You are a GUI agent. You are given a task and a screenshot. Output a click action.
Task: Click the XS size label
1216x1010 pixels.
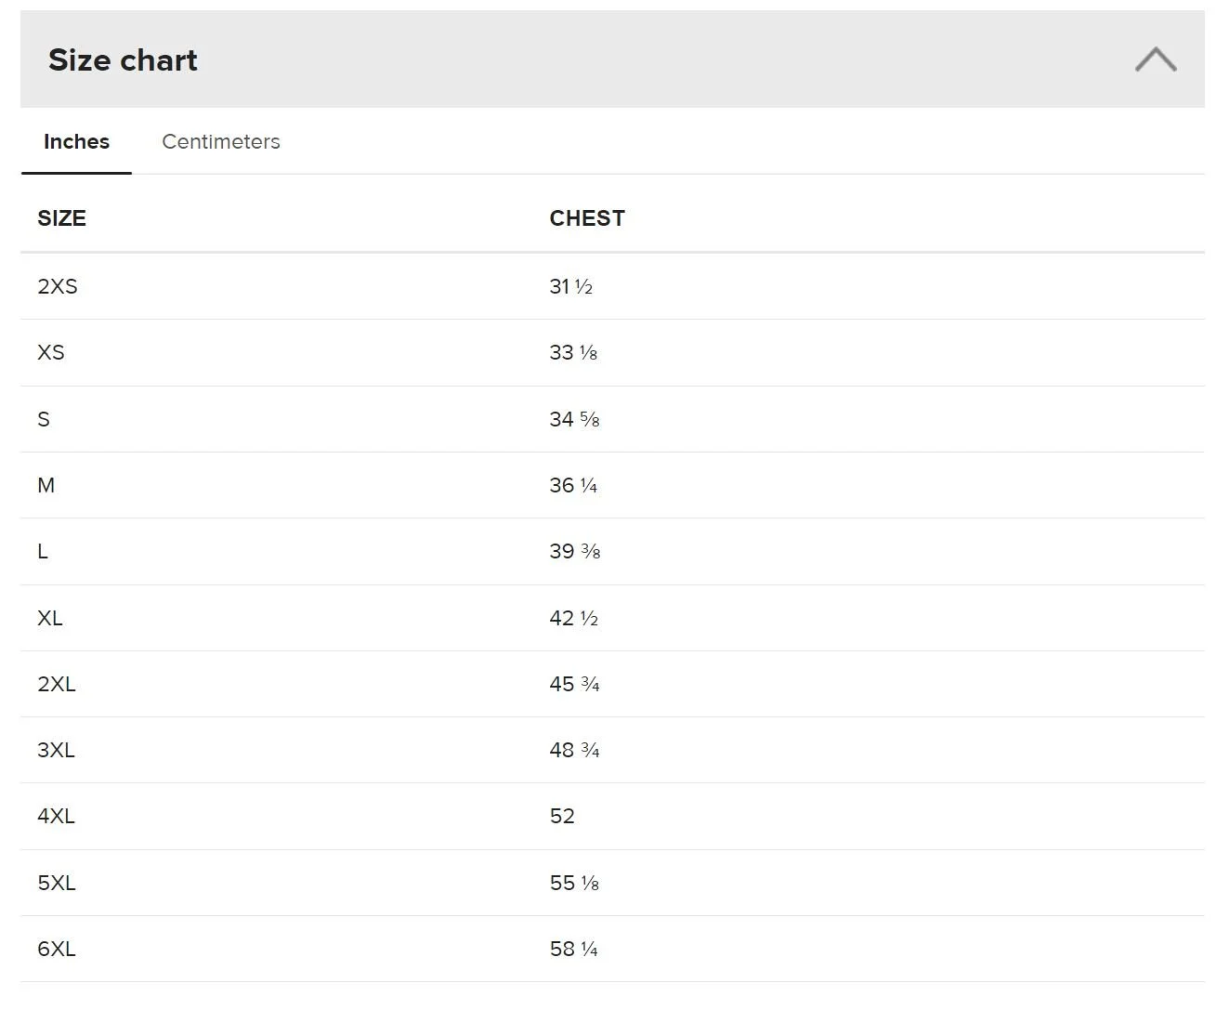point(51,352)
